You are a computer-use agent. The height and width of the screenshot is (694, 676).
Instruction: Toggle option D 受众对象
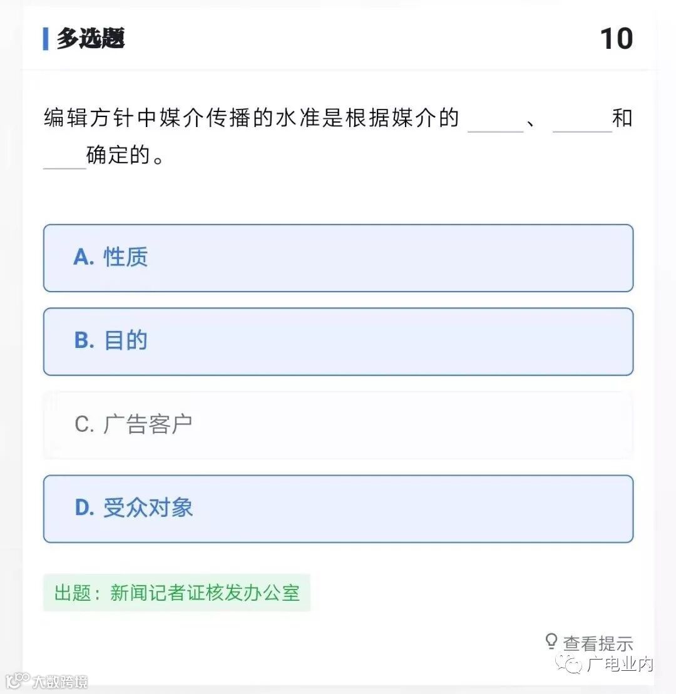(338, 509)
